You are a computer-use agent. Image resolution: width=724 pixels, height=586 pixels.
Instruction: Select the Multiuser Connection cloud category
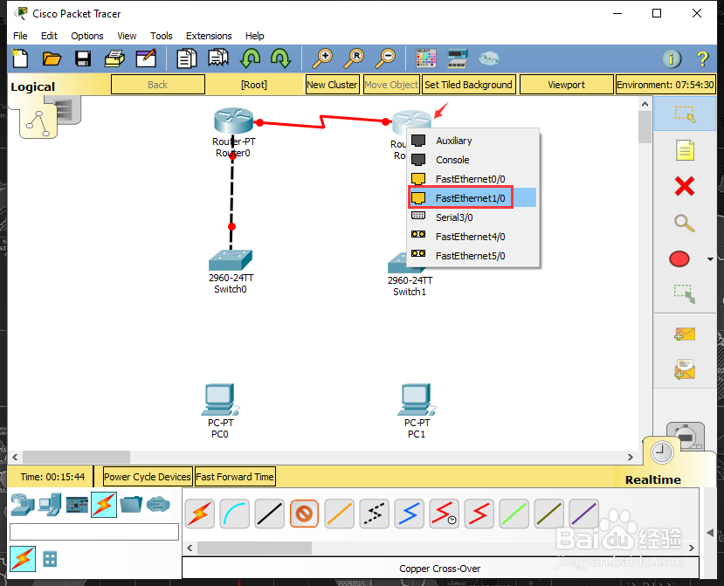click(x=158, y=505)
